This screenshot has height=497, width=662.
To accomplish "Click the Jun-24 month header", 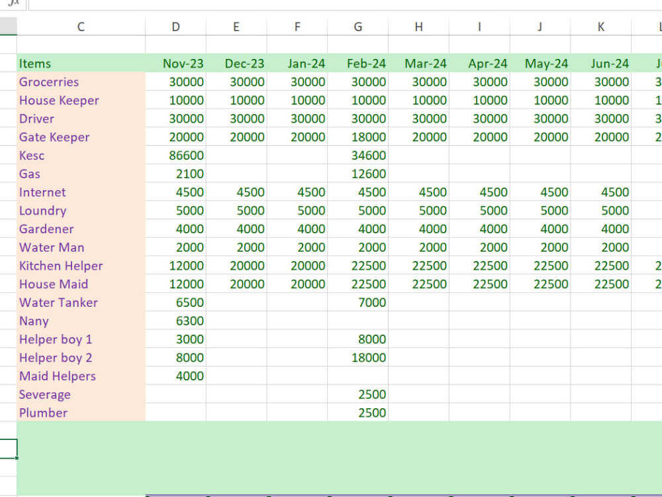I will [601, 64].
